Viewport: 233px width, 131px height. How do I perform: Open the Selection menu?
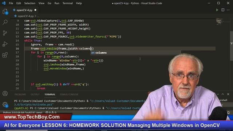[30, 3]
